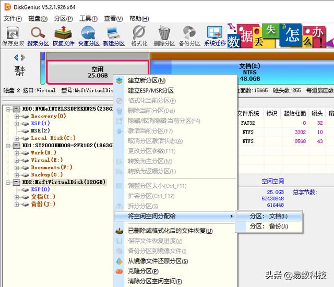This screenshot has height=287, width=334.
Task: Launch System Migration (系统迁移) tool
Action: tap(214, 36)
